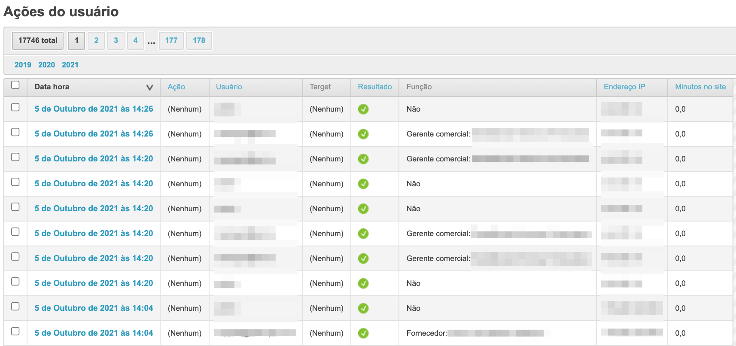Go to page 2

pyautogui.click(x=96, y=40)
